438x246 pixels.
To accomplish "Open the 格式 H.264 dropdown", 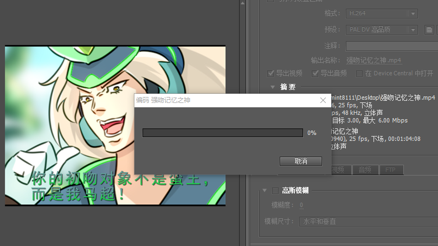I will pos(382,14).
